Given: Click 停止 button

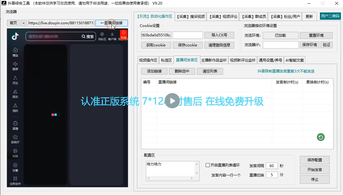Looking at the screenshot, I should pyautogui.click(x=314, y=180).
